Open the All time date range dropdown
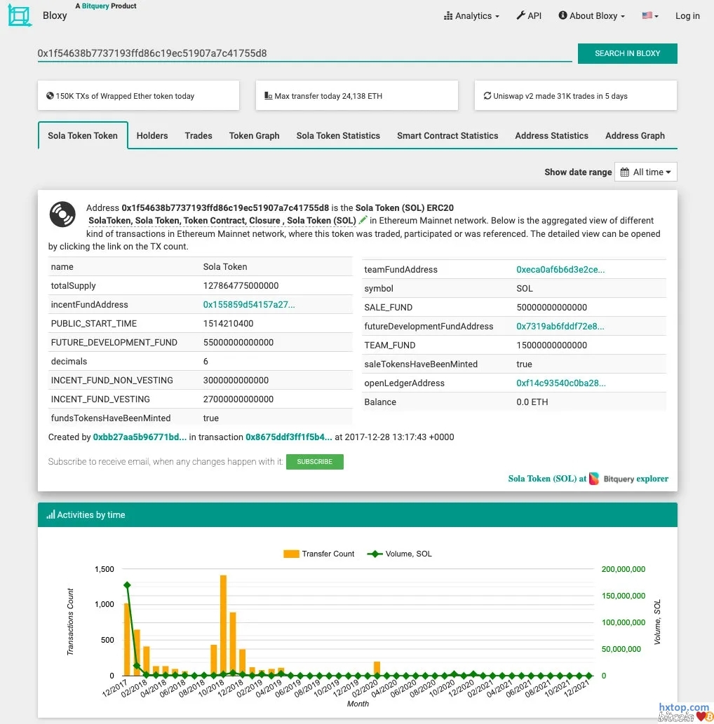The height and width of the screenshot is (724, 714). coord(646,172)
